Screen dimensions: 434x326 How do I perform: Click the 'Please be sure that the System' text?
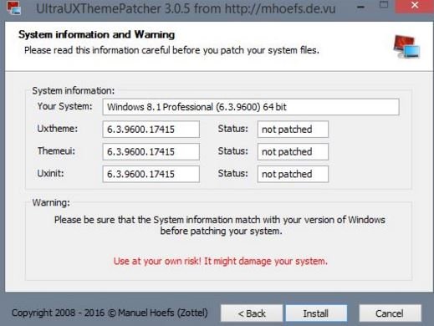[220, 226]
